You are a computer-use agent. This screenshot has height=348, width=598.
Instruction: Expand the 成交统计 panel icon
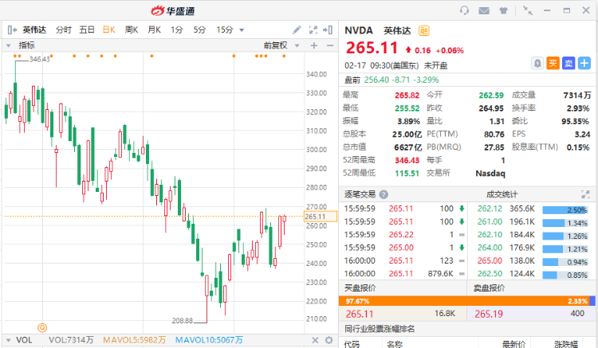tap(585, 194)
